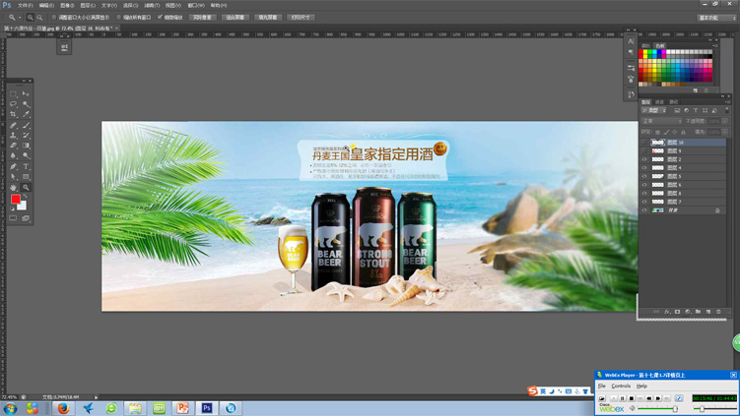Screen dimensions: 740x416
Task: Open Controls menu in WebEx Player
Action: pyautogui.click(x=621, y=386)
